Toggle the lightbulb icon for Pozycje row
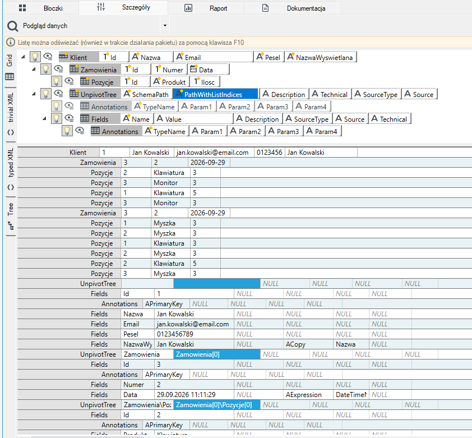The image size is (472, 438). 56,81
